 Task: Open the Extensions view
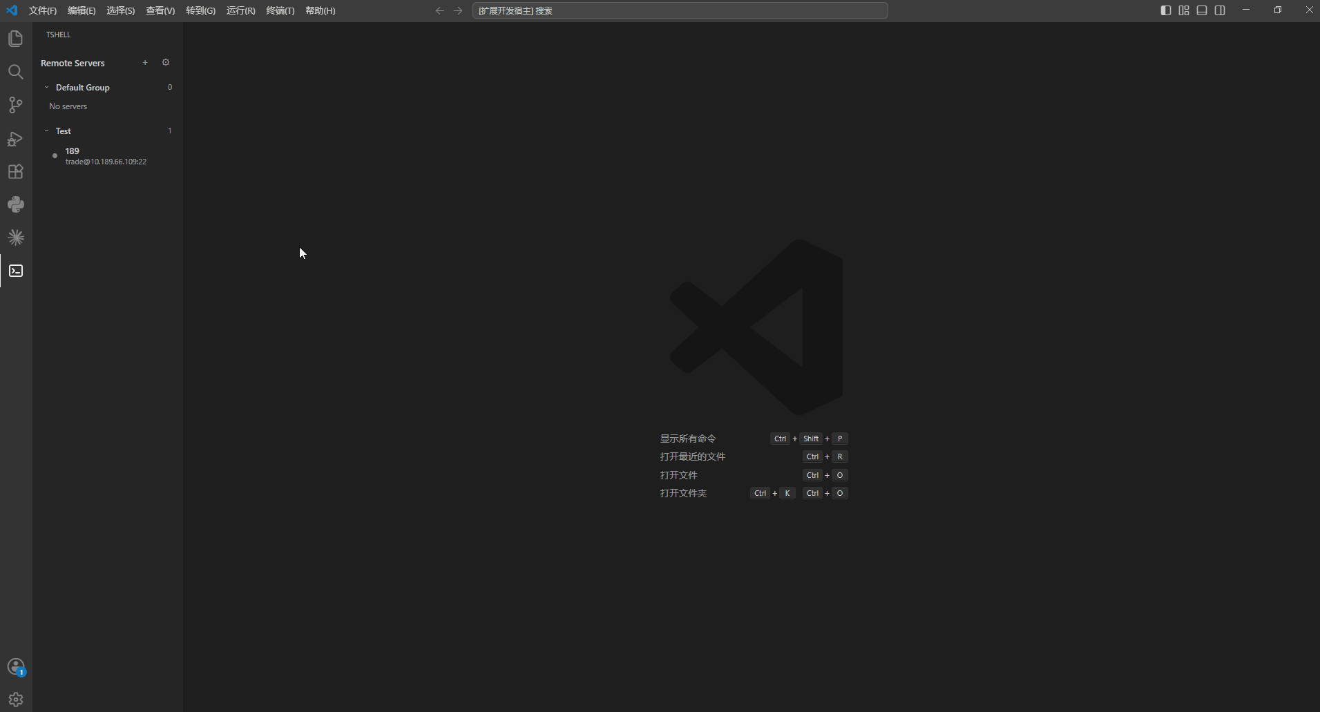point(16,171)
